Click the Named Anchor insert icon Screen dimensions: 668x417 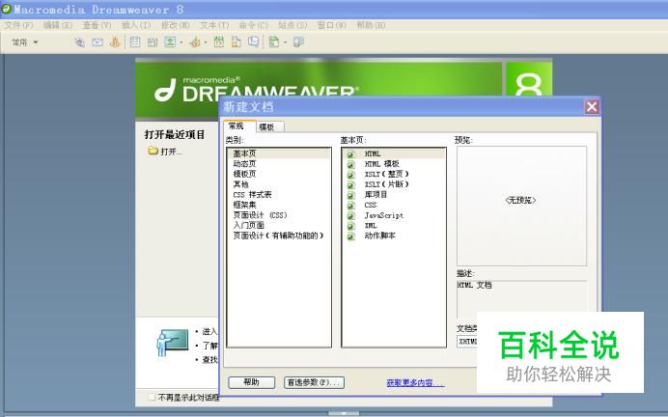coord(115,42)
